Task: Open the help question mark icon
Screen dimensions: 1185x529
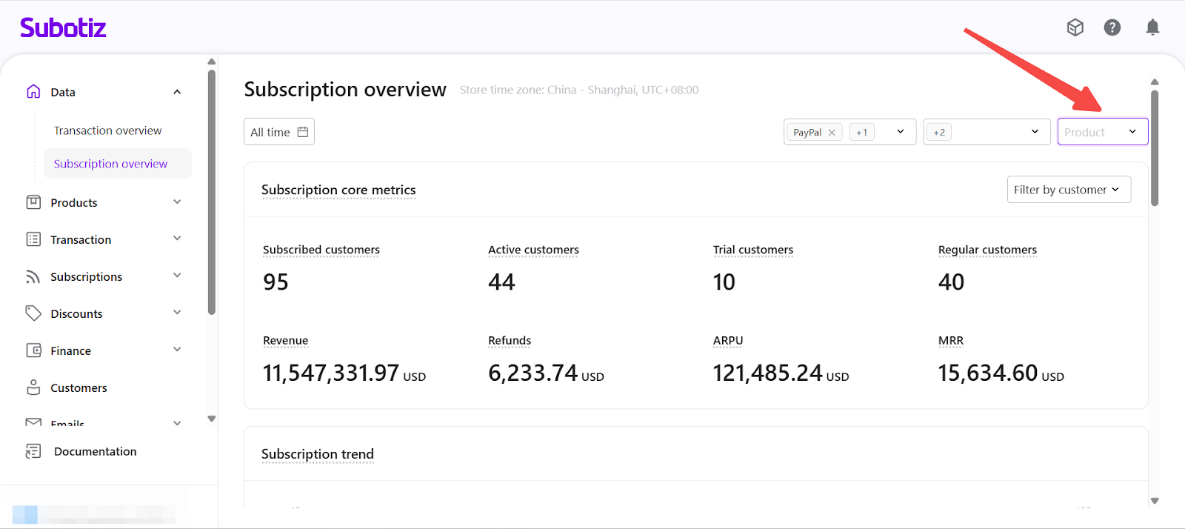Action: [x=1112, y=27]
